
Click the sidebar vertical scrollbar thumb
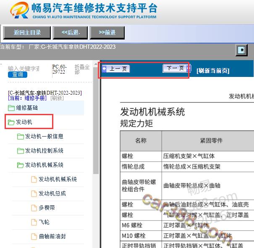click(x=96, y=120)
